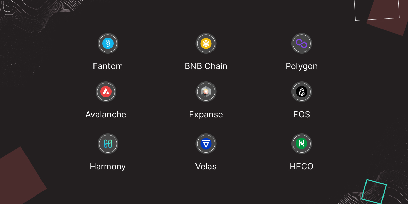Click the Polygon text label
Viewport: 408px width, 204px height.
point(302,66)
